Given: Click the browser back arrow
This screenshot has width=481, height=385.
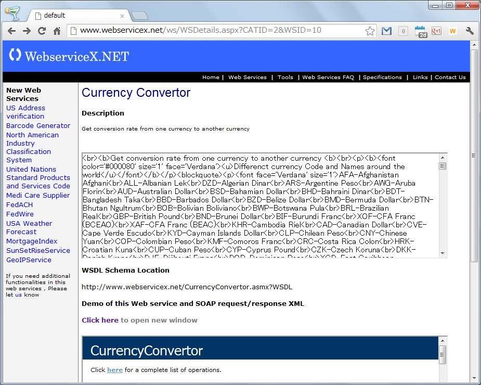Looking at the screenshot, I should click(x=11, y=31).
